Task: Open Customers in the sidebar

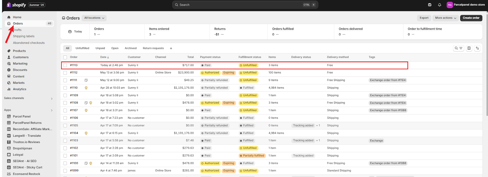Action: tap(21, 57)
